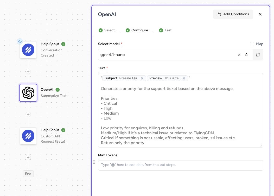The height and width of the screenshot is (196, 274).
Task: Close the OpenAI configuration panel
Action: pos(260,14)
